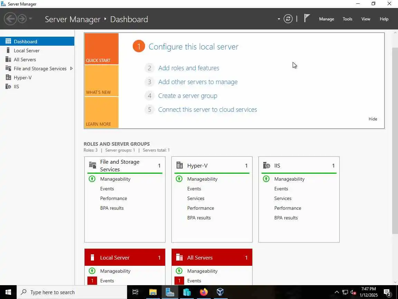Click Add roles and features link
Image resolution: width=398 pixels, height=299 pixels.
(189, 68)
